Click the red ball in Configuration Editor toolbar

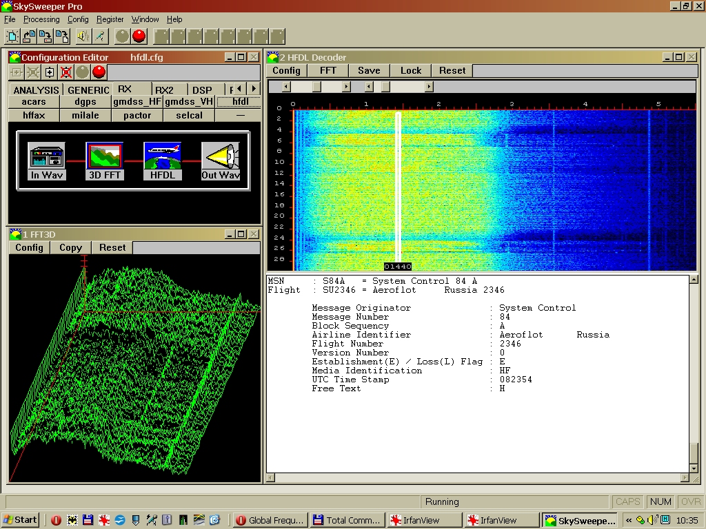coord(99,72)
